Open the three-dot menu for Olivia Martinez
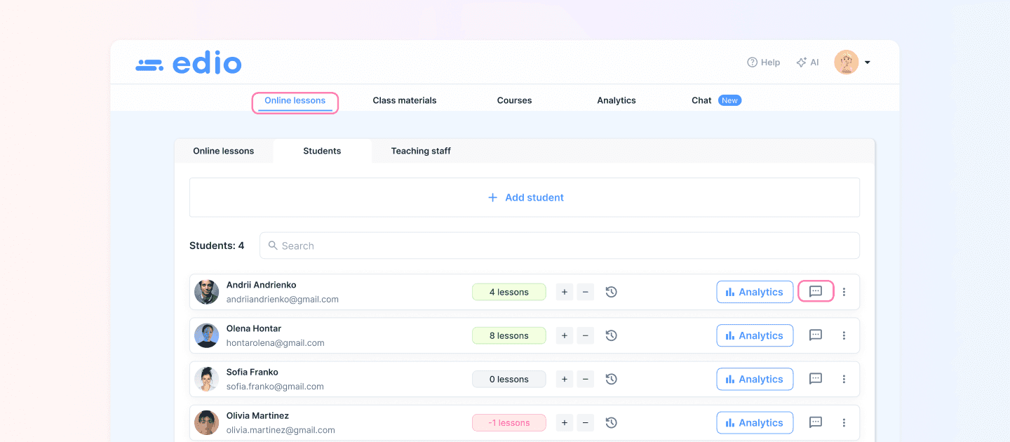The image size is (1010, 442). click(844, 422)
